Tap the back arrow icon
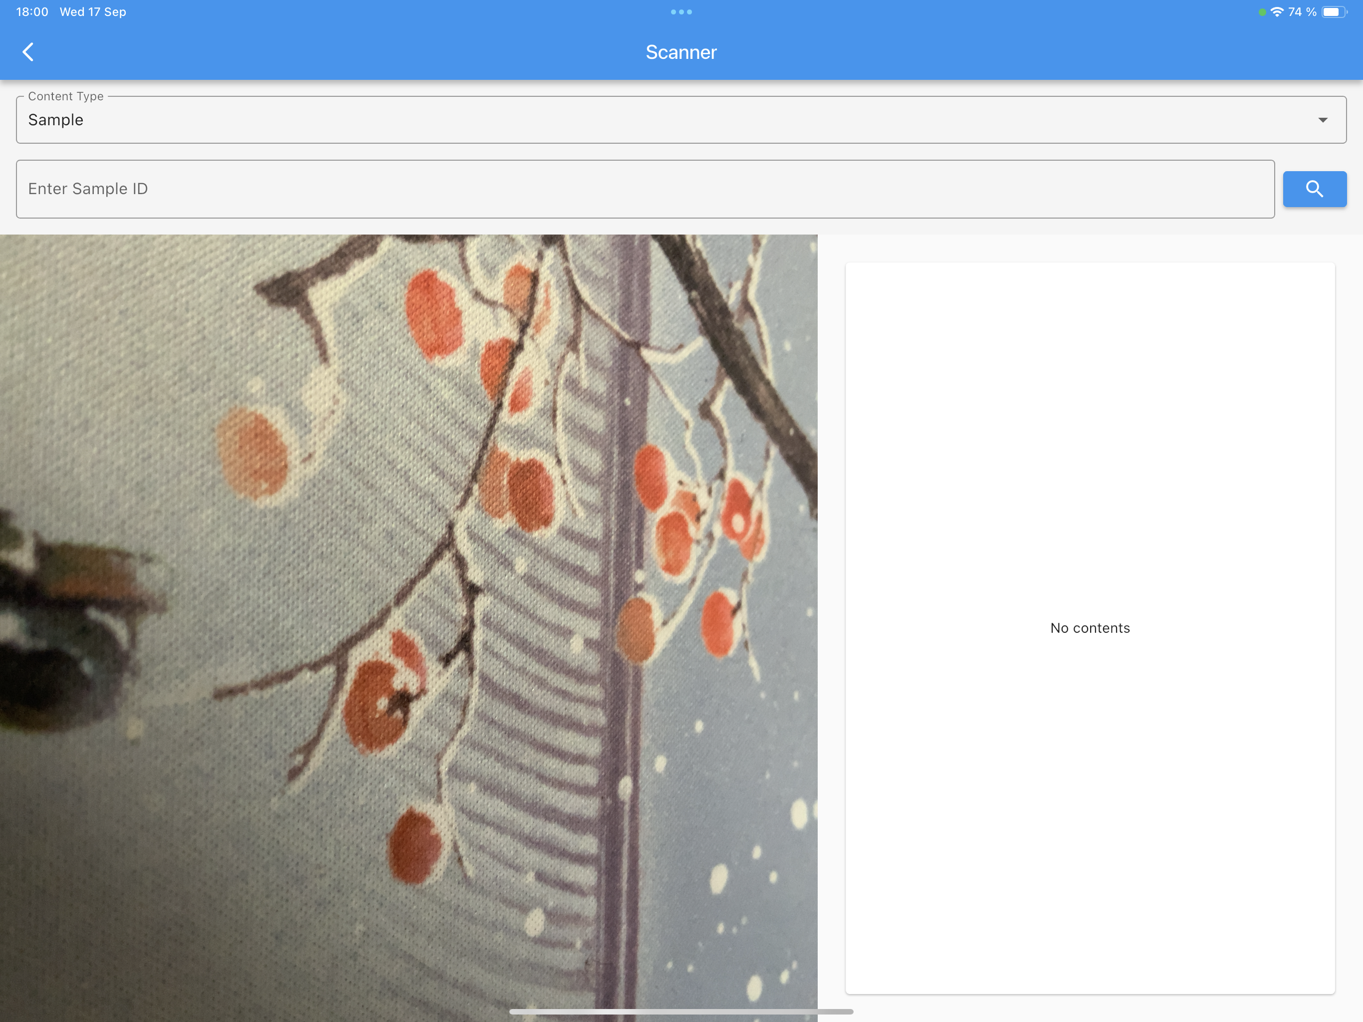1363x1022 pixels. [x=28, y=52]
